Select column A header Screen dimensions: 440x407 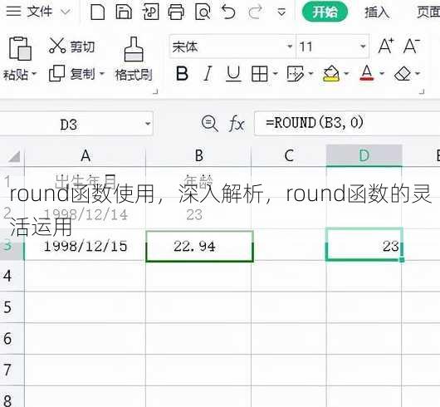86,155
